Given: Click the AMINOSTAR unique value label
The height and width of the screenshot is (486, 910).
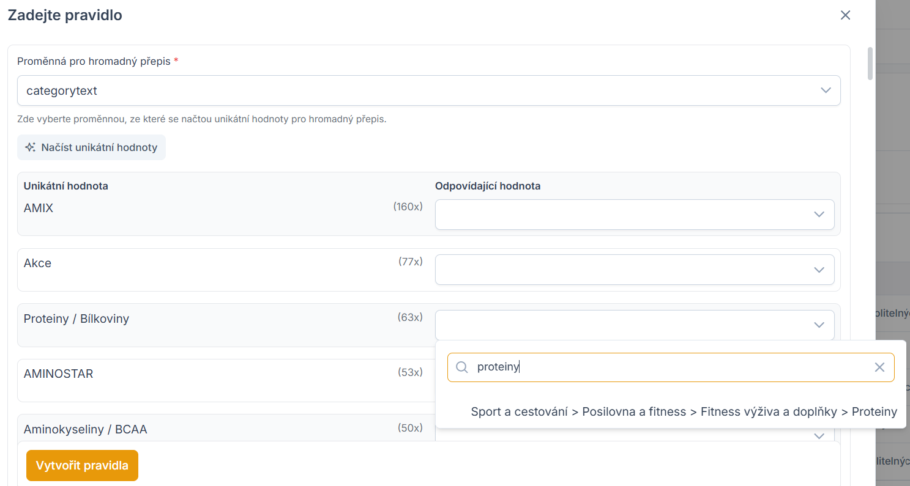Looking at the screenshot, I should coord(58,374).
